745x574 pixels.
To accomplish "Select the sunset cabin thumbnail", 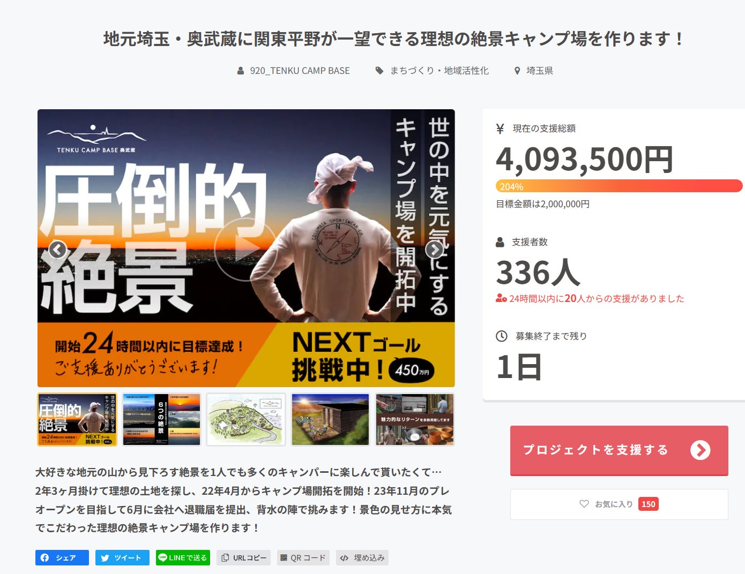I will coord(330,419).
